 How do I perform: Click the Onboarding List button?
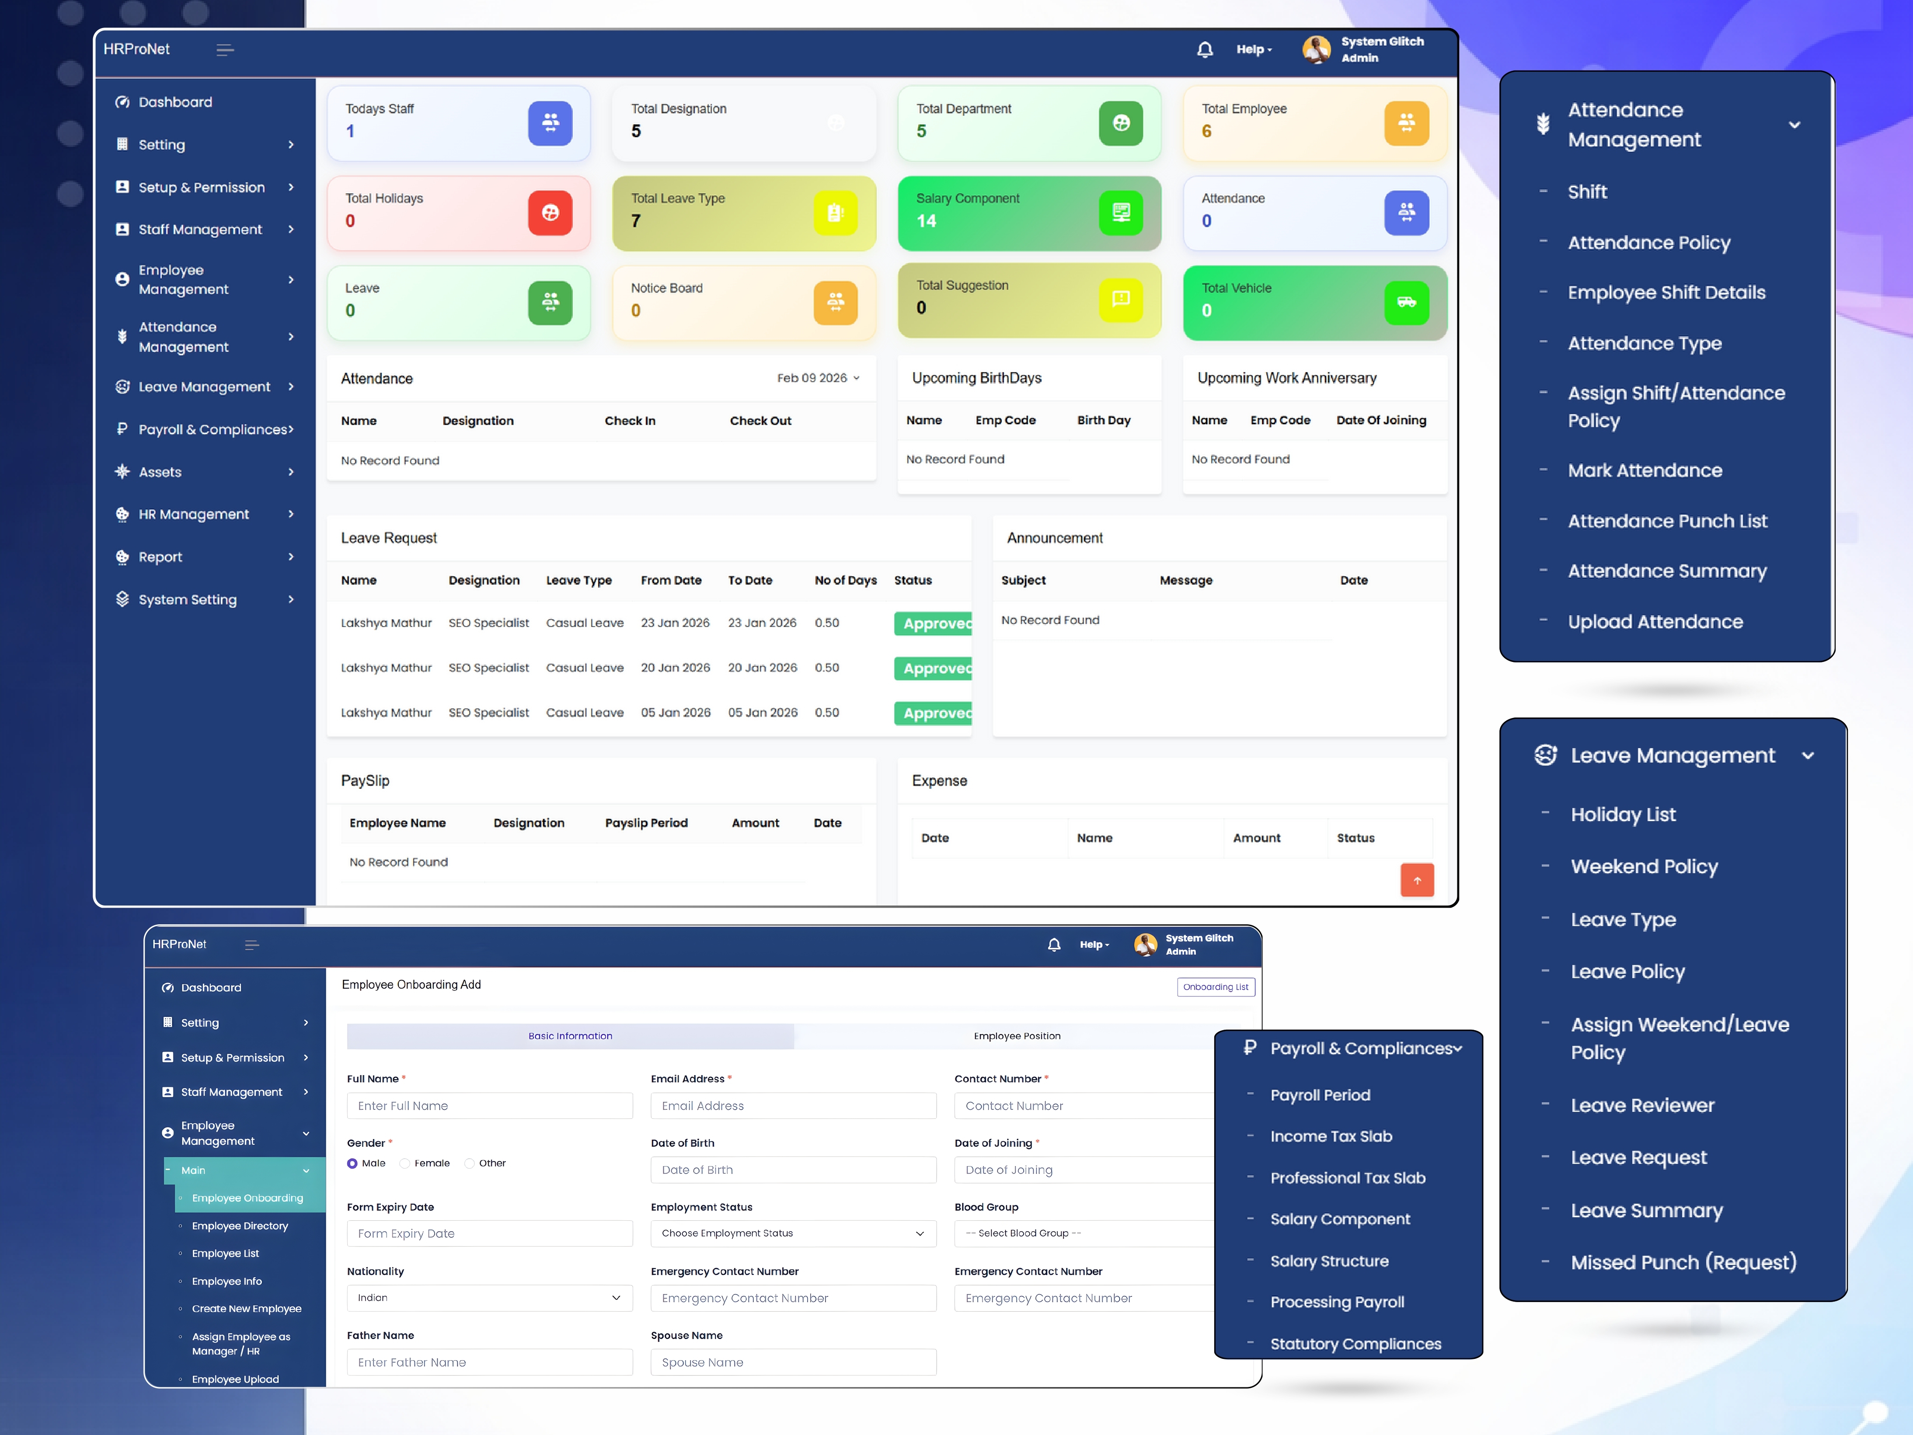point(1215,987)
